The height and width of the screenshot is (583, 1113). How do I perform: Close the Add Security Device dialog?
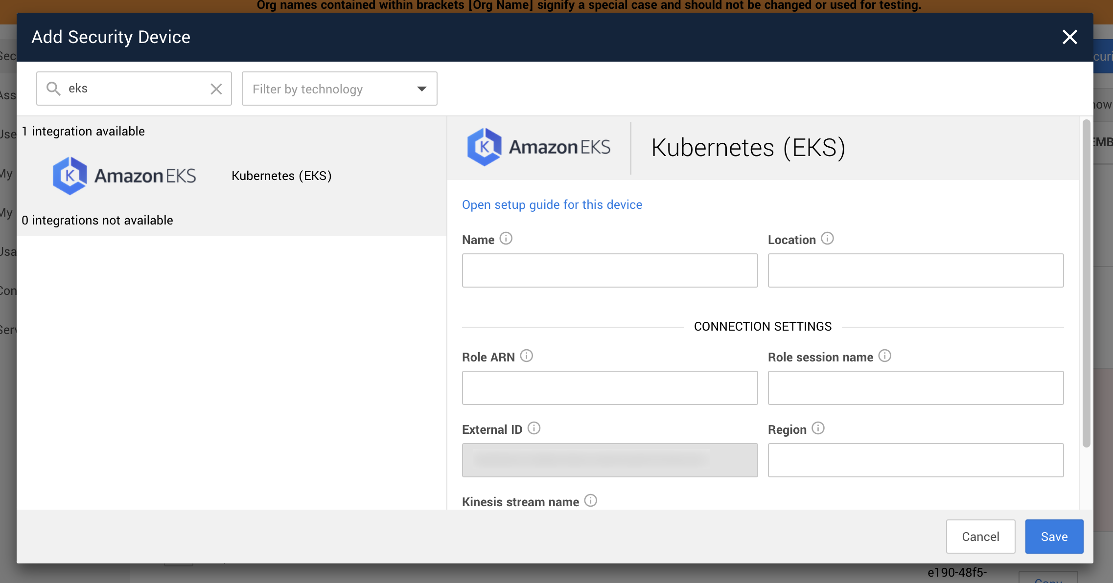(1069, 37)
